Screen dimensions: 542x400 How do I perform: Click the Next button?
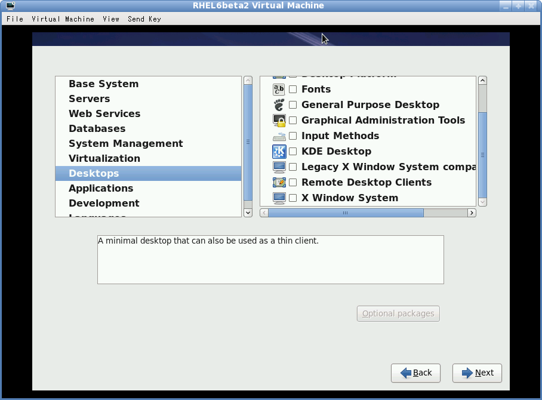click(x=477, y=373)
